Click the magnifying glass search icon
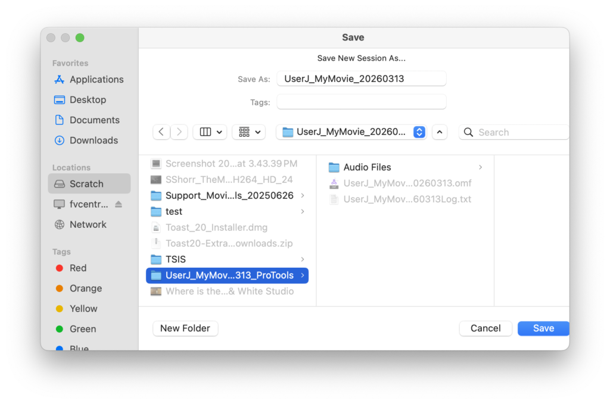This screenshot has height=404, width=610. click(x=469, y=132)
